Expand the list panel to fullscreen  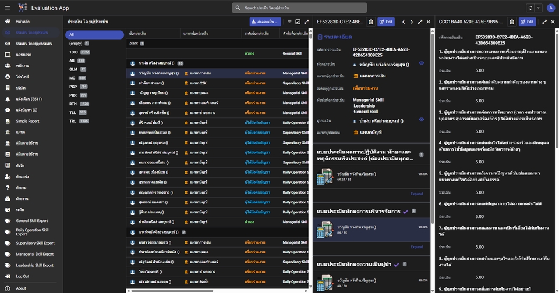[x=306, y=22]
